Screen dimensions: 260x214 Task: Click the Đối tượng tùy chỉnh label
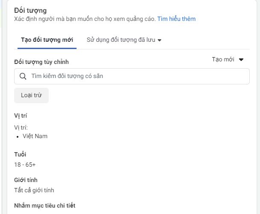tap(41, 62)
